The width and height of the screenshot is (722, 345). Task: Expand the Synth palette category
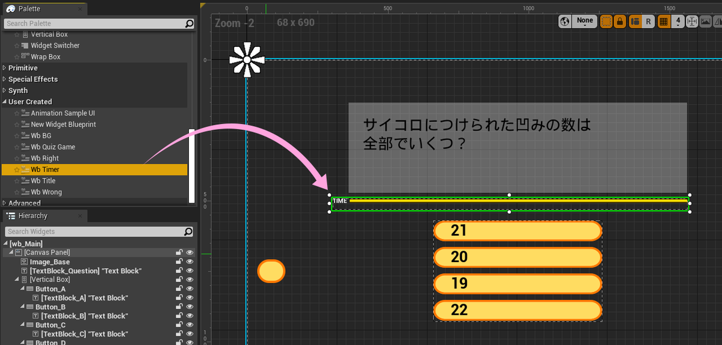[x=5, y=91]
